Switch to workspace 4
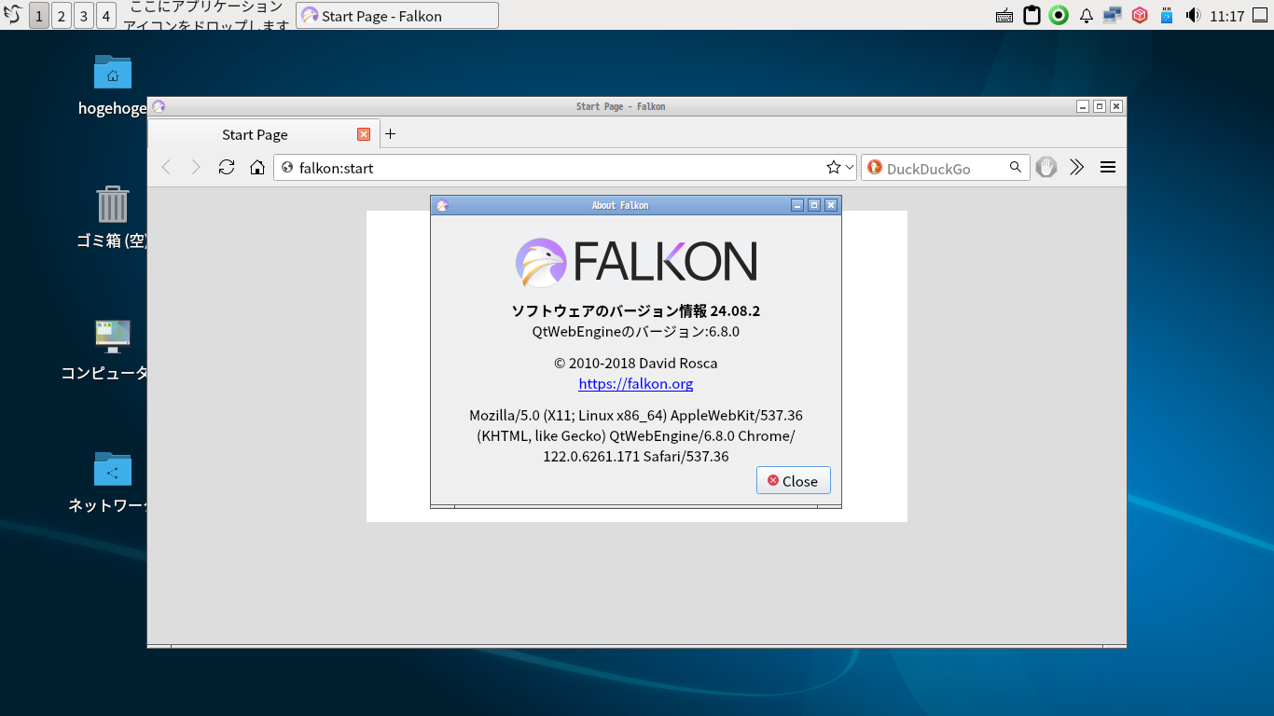Viewport: 1274px width, 716px height. click(106, 16)
